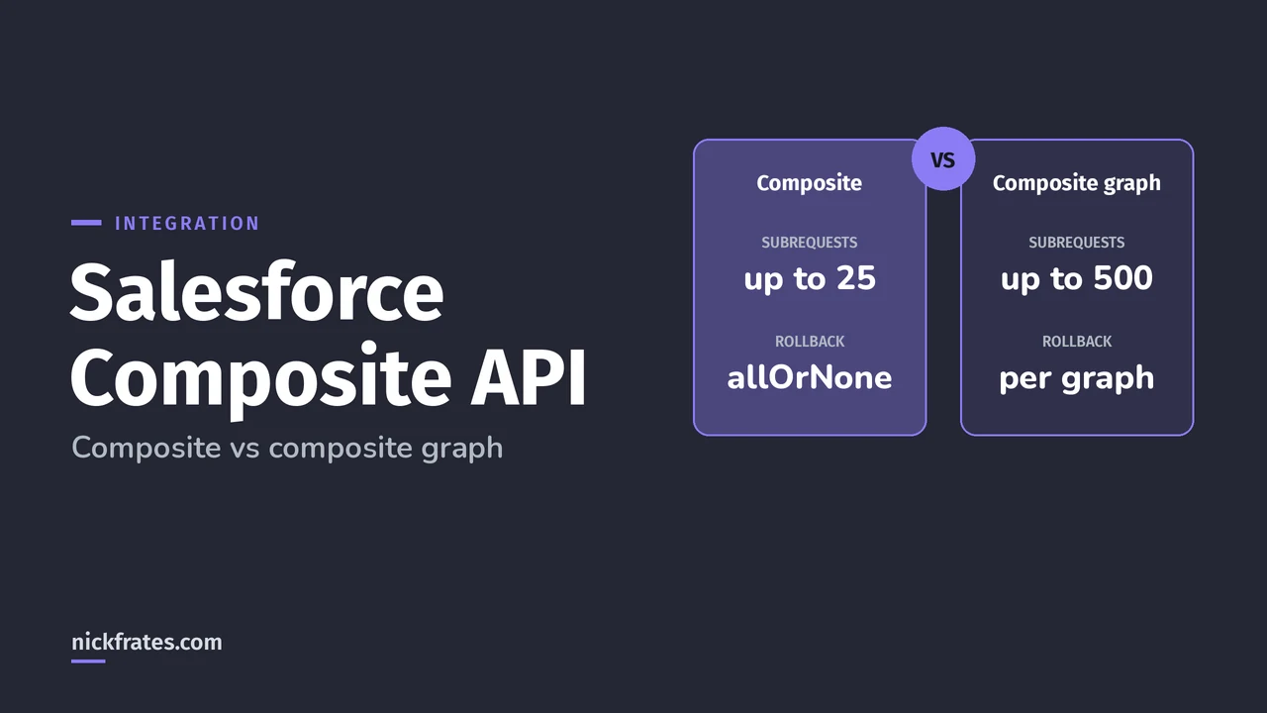Click "Composite API" in the main title
Viewport: 1267px width, 713px height.
[329, 378]
